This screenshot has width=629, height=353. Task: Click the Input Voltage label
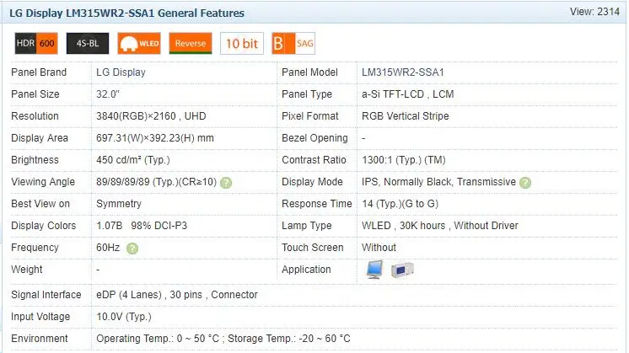(40, 317)
